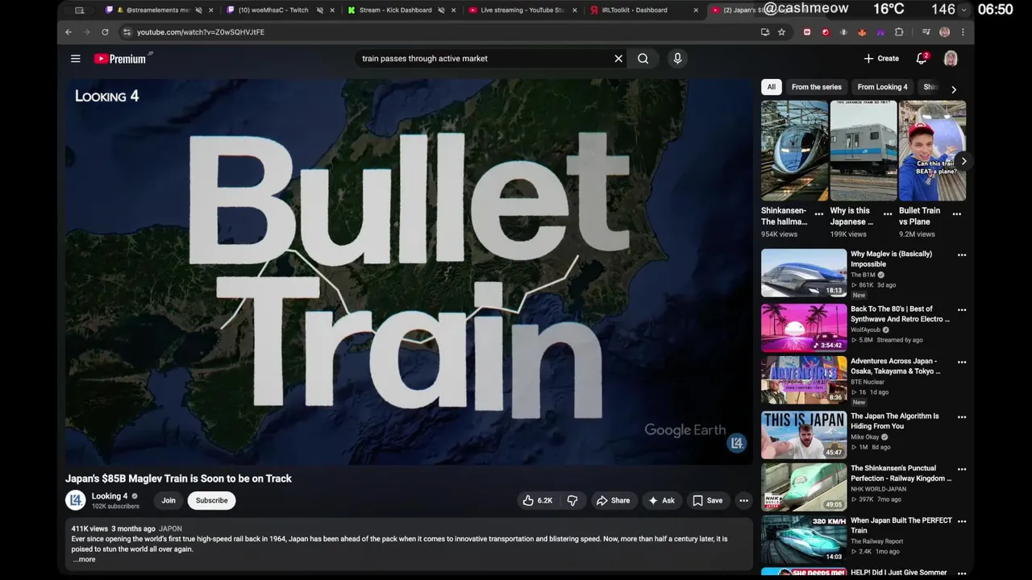
Task: Open more actions menu beside Save
Action: tap(743, 500)
